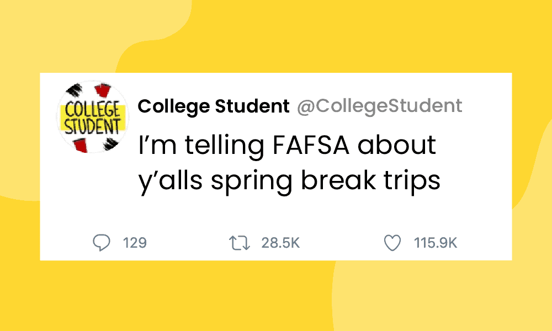Click the 129 replies count
The width and height of the screenshot is (552, 331).
pos(135,243)
